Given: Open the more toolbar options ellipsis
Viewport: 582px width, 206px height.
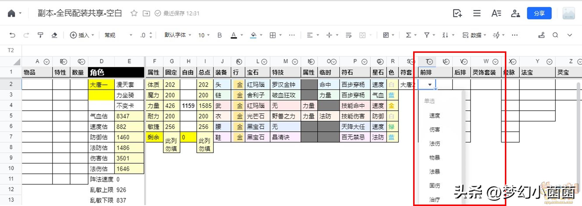Looking at the screenshot, I should [x=515, y=35].
